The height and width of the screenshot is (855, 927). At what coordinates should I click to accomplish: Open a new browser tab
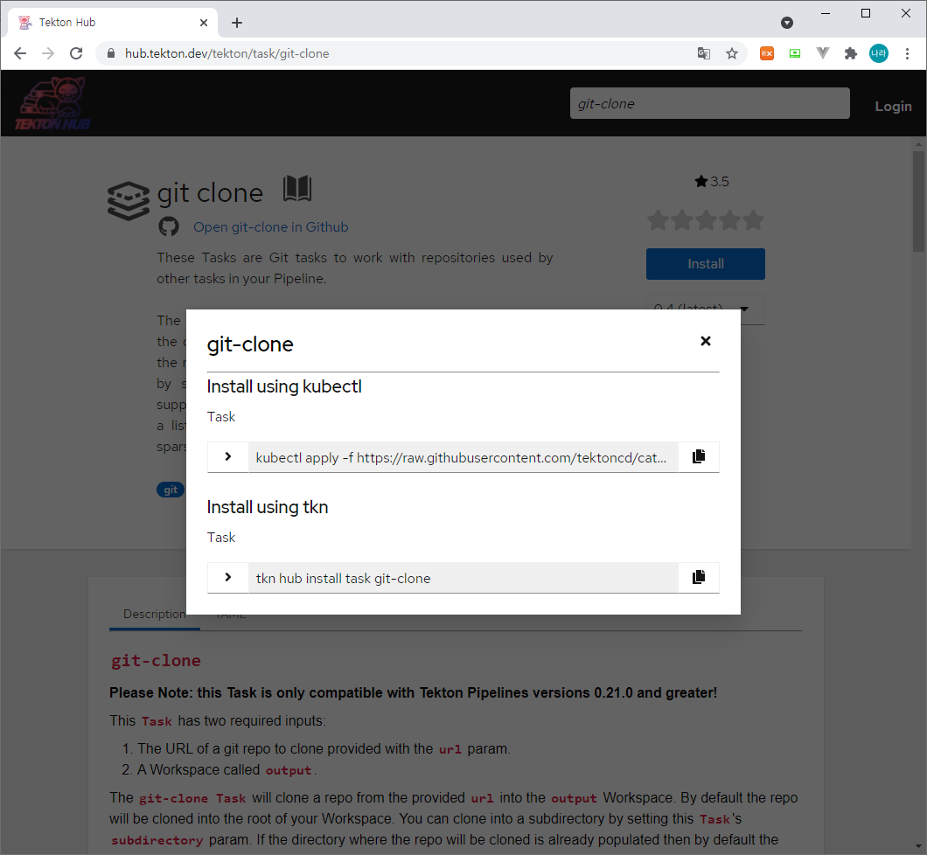(237, 23)
